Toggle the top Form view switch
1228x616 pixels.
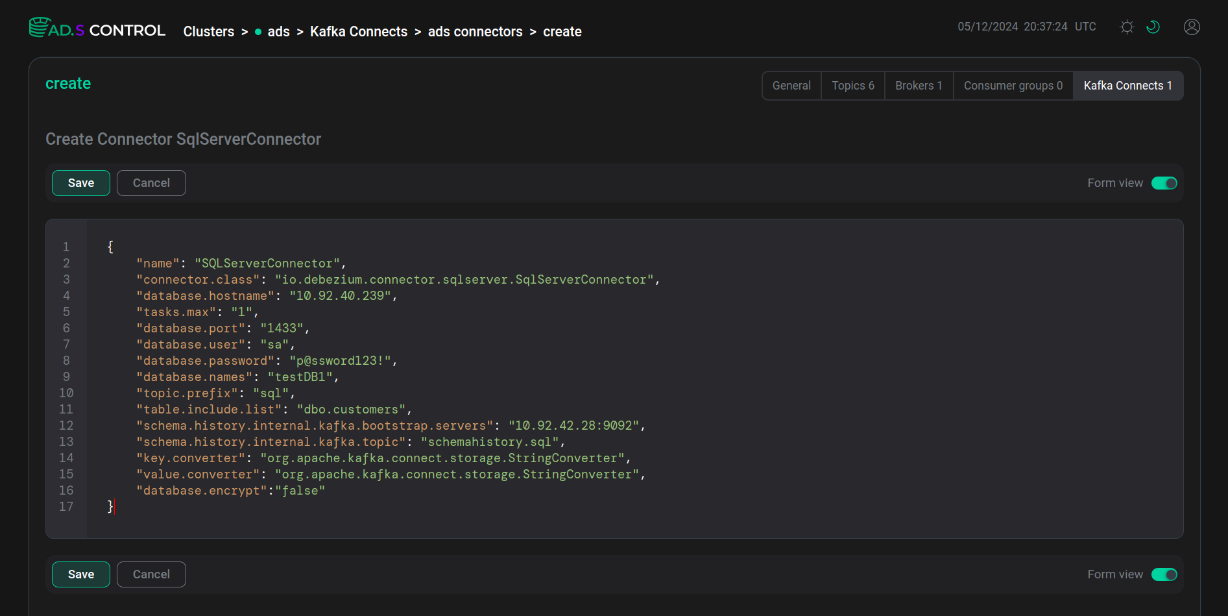pos(1164,183)
